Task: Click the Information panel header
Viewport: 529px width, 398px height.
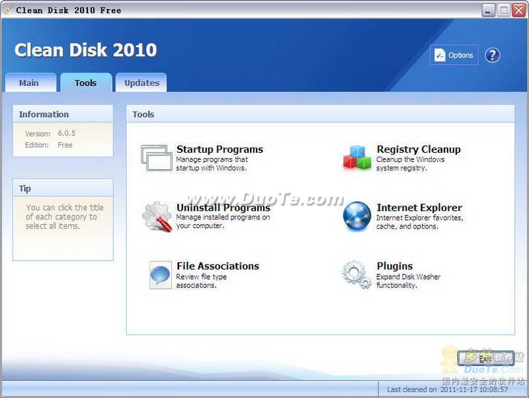Action: 63,114
